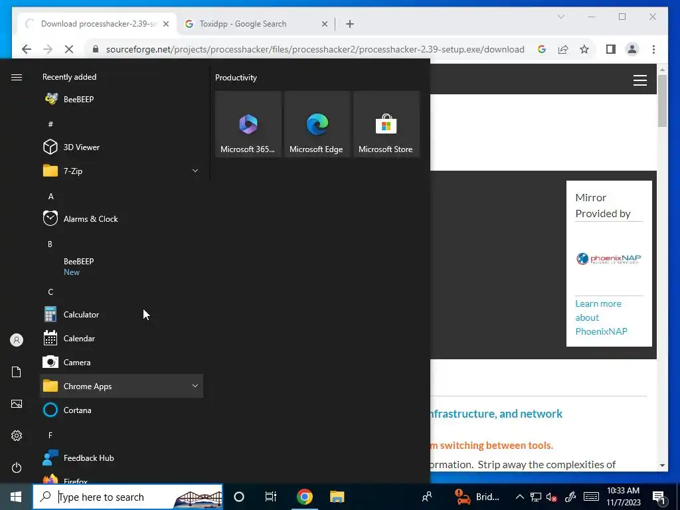Open Chrome profile avatar
The height and width of the screenshot is (510, 680).
(x=632, y=49)
